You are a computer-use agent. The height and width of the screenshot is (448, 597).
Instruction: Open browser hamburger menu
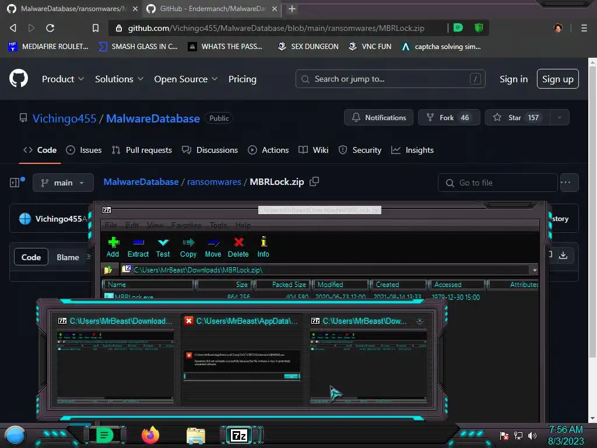[584, 28]
